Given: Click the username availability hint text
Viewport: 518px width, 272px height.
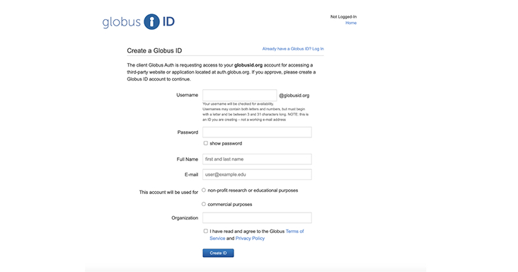Looking at the screenshot, I should [x=255, y=112].
